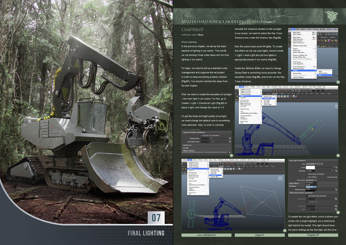Open Maya's Window menu
Image resolution: width=346 pixels, height=245 pixels.
[x=253, y=86]
